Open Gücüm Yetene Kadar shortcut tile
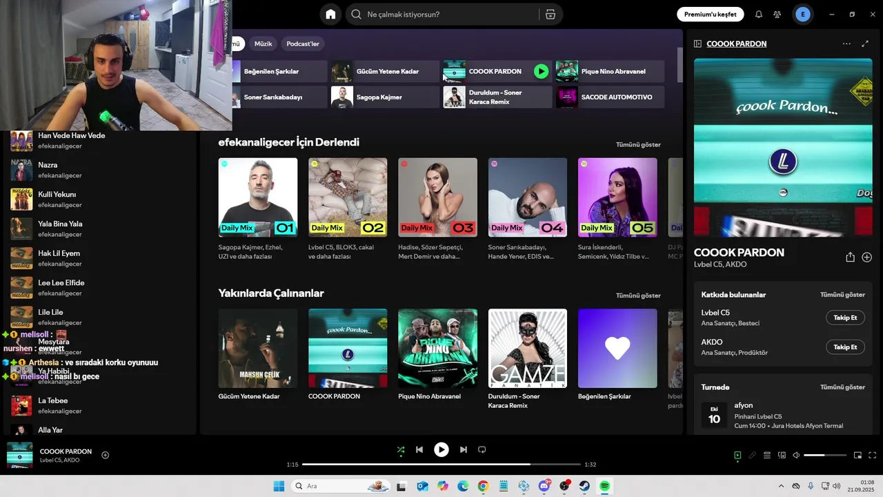This screenshot has height=497, width=883. (385, 71)
